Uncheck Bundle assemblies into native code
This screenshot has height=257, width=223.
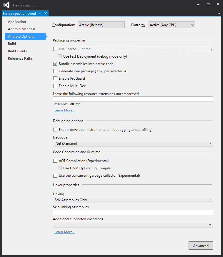tap(55, 64)
